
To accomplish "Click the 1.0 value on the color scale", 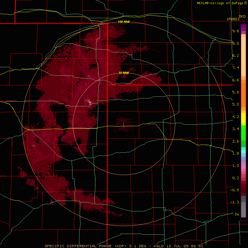I will click(236, 166).
